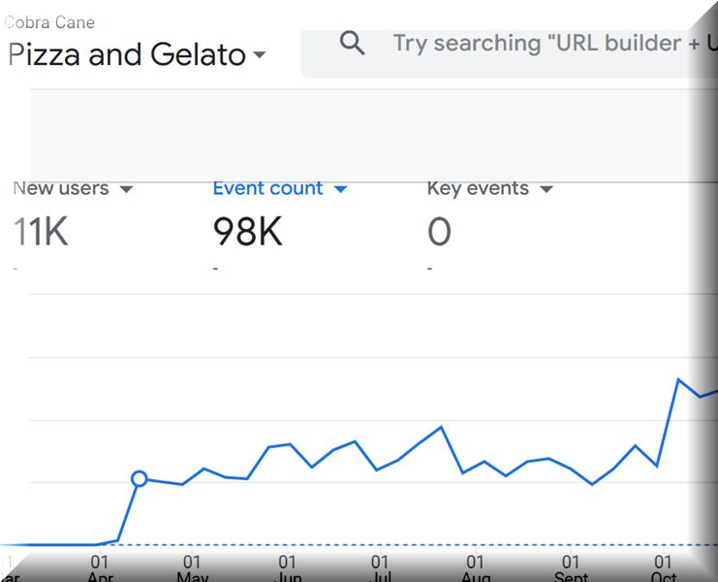The height and width of the screenshot is (582, 718).
Task: Select the New users metric tab
Action: (x=61, y=188)
